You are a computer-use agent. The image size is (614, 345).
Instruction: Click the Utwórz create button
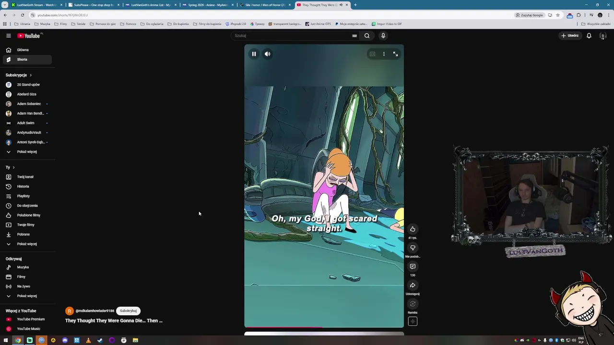pyautogui.click(x=570, y=35)
